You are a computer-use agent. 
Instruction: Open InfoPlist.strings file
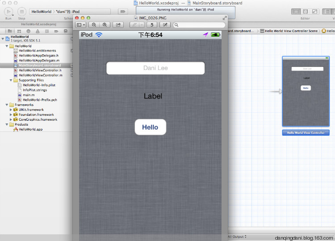[x=35, y=90]
